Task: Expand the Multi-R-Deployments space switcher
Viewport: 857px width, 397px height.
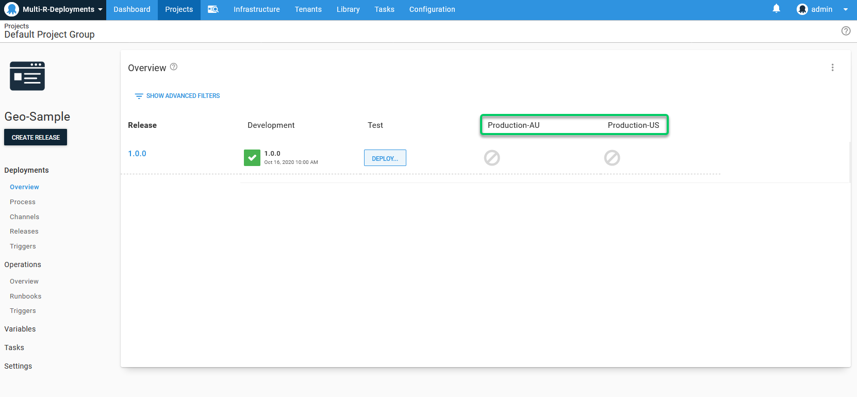Action: 54,10
